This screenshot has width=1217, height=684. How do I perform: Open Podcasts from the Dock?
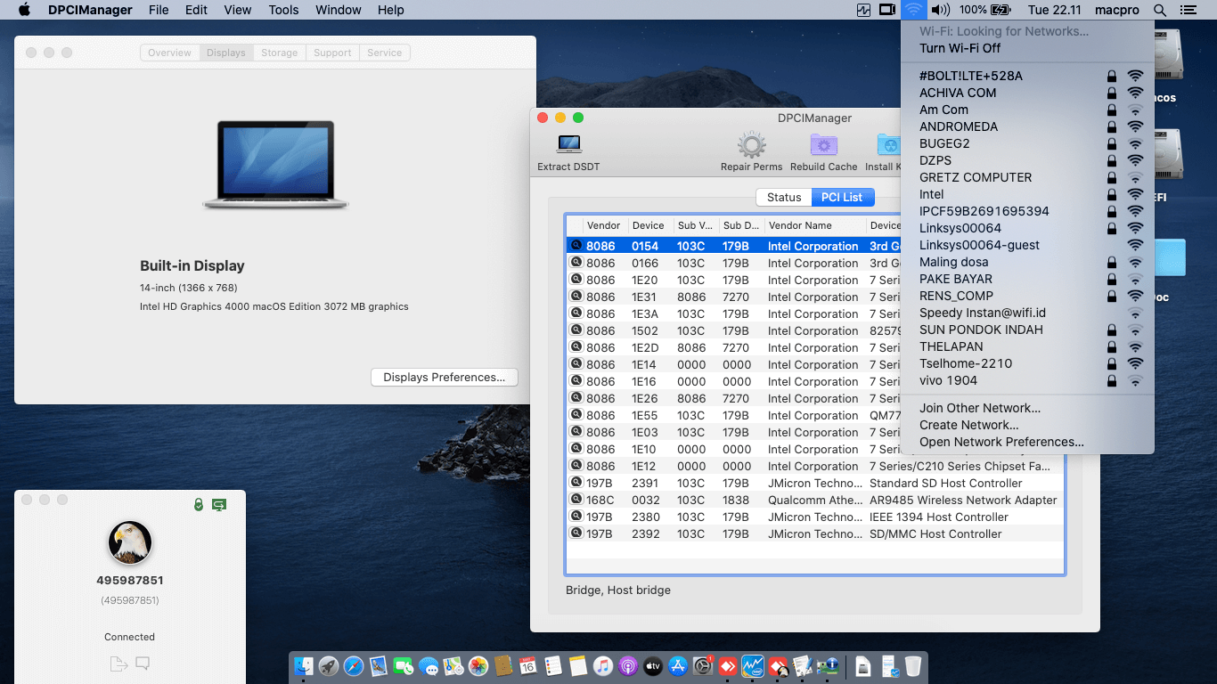coord(628,665)
